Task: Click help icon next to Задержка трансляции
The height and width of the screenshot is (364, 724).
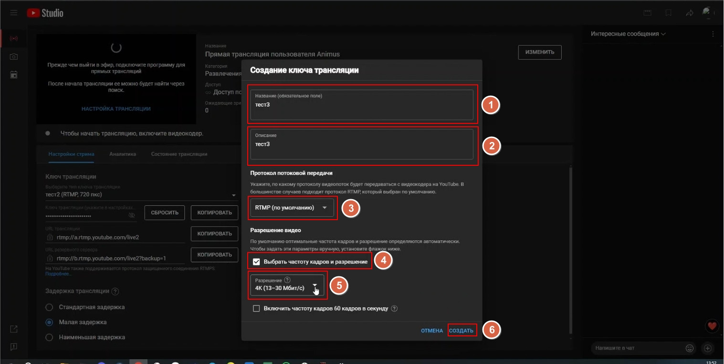Action: pos(115,291)
